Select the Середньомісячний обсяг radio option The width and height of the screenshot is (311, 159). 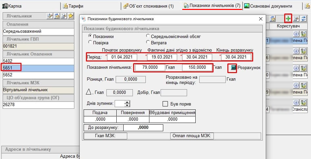(148, 36)
